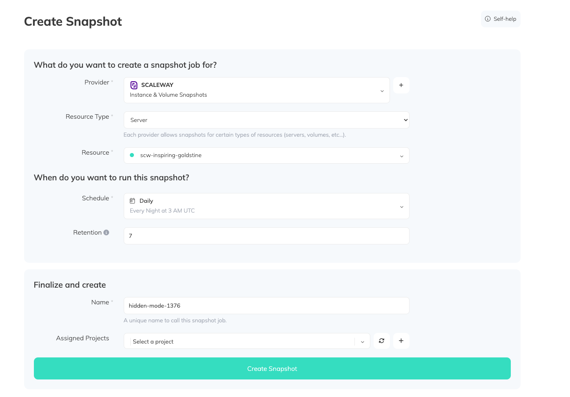Click the info circle inside the Self-help button
Screen dimensions: 570x397
[x=488, y=19]
